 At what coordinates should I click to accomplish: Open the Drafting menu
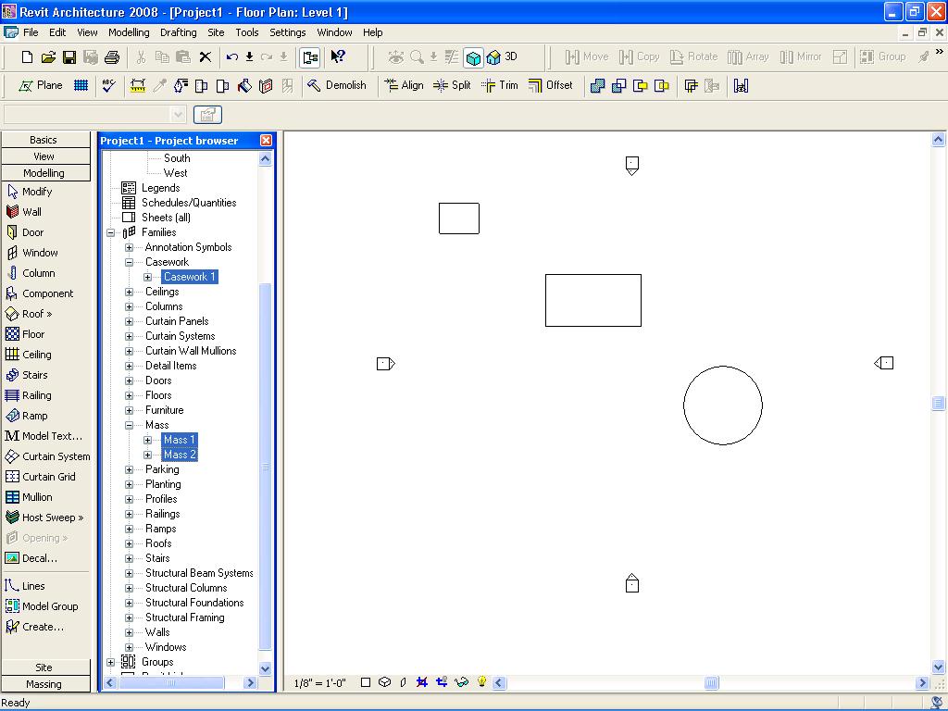tap(179, 32)
